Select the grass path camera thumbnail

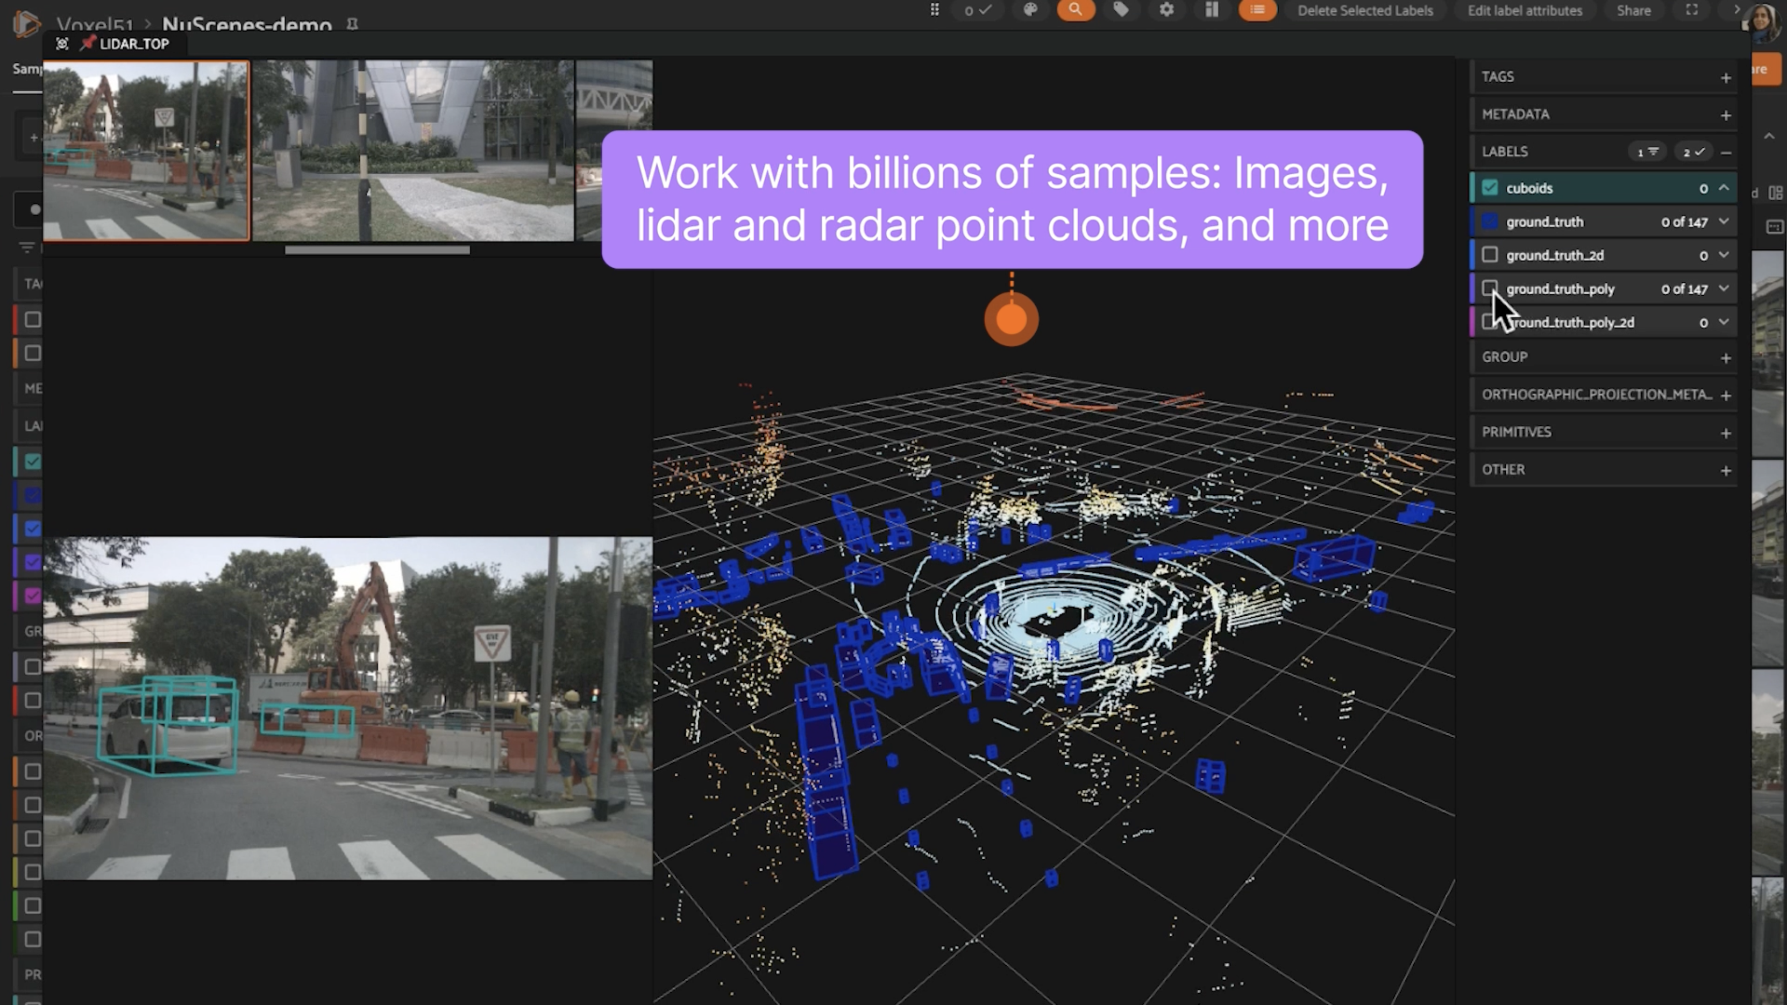pyautogui.click(x=413, y=150)
